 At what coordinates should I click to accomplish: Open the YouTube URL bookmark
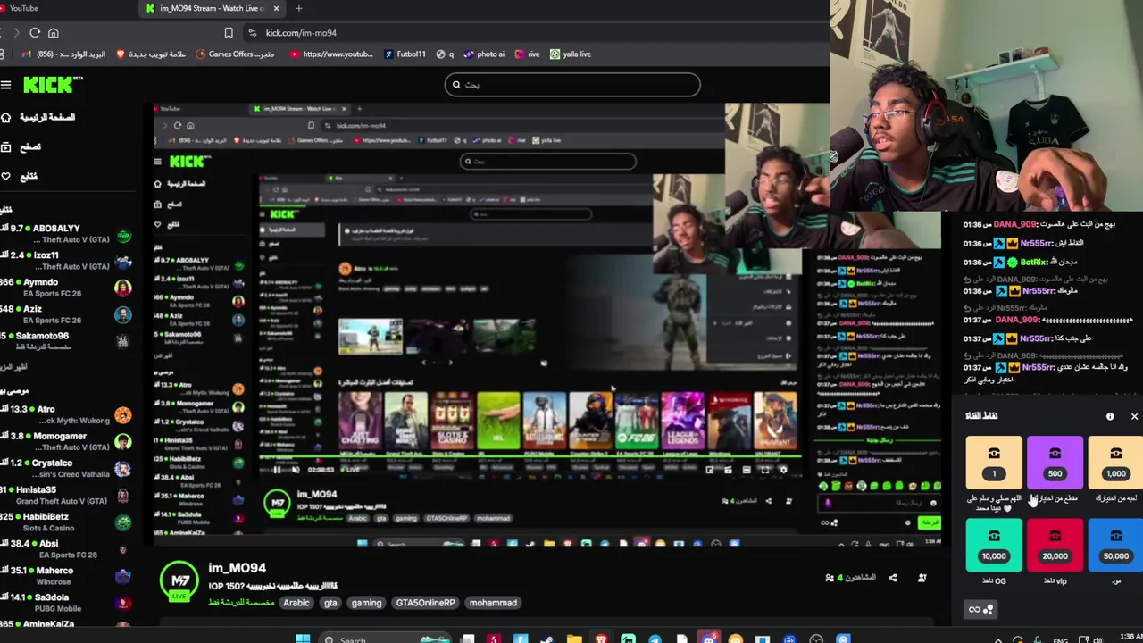coord(331,54)
